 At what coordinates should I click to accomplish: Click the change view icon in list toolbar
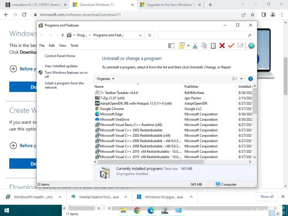pyautogui.click(x=235, y=79)
